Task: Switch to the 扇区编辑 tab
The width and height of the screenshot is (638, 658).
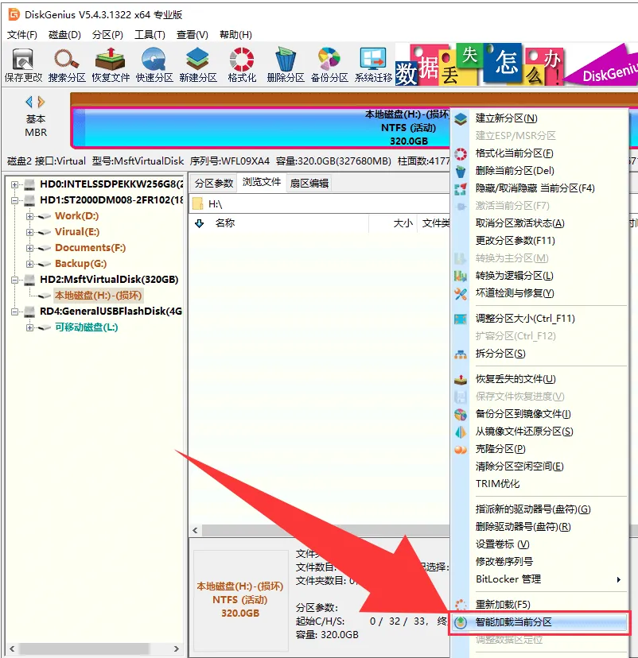Action: point(309,184)
